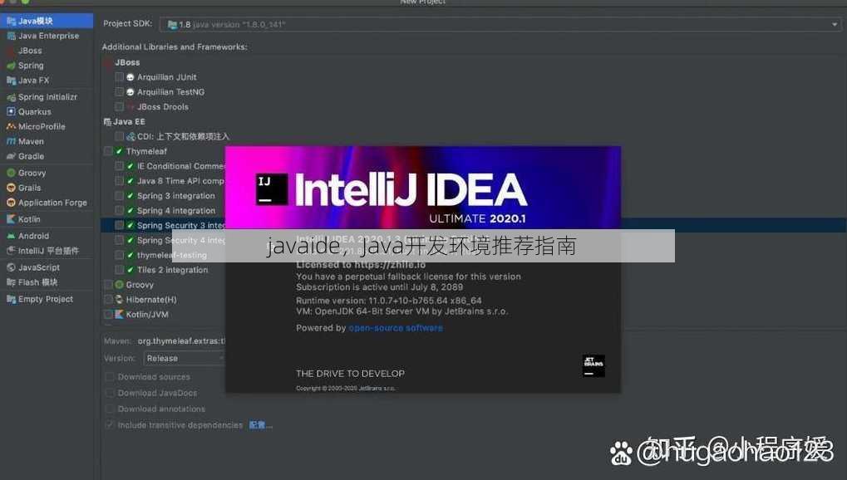Click the JBoss group heading
The height and width of the screenshot is (480, 847).
(x=127, y=62)
